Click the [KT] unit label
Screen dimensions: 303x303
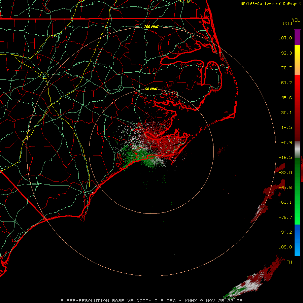(287, 23)
